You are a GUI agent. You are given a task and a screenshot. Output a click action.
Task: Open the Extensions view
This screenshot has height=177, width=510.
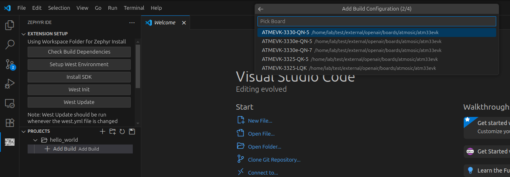point(9,123)
